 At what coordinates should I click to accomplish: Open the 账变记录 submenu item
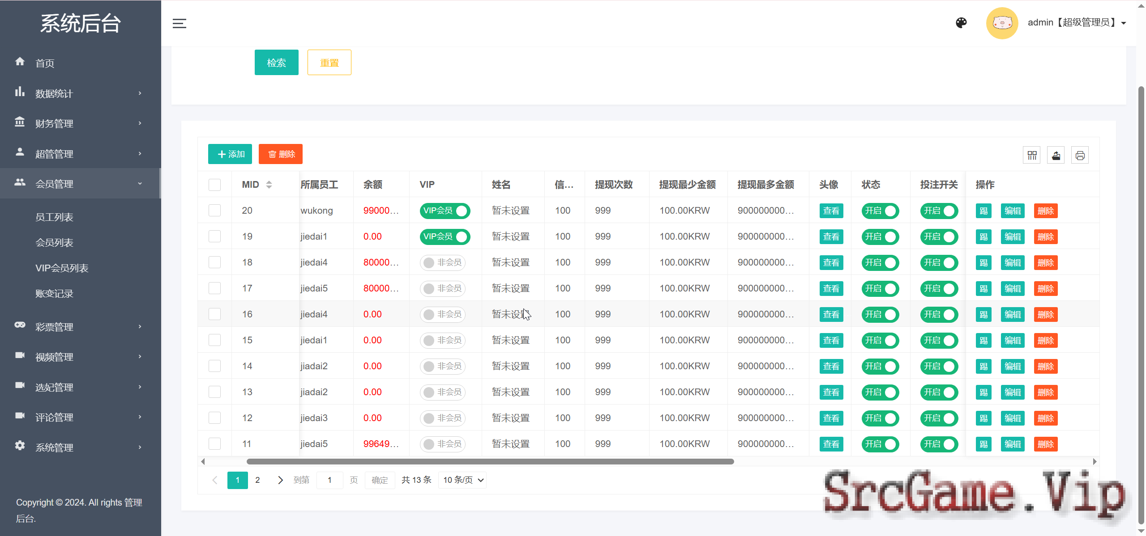click(54, 294)
